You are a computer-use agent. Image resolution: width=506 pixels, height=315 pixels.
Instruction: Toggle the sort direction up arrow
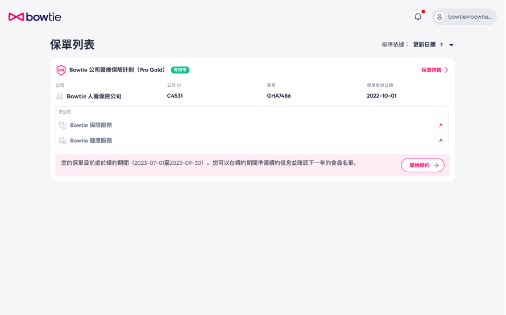(x=441, y=44)
